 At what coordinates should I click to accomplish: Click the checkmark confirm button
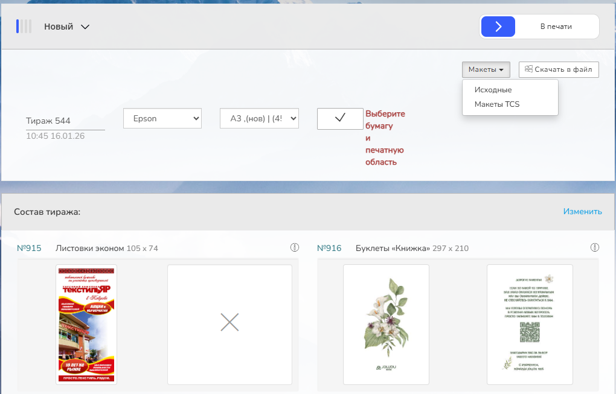point(339,118)
